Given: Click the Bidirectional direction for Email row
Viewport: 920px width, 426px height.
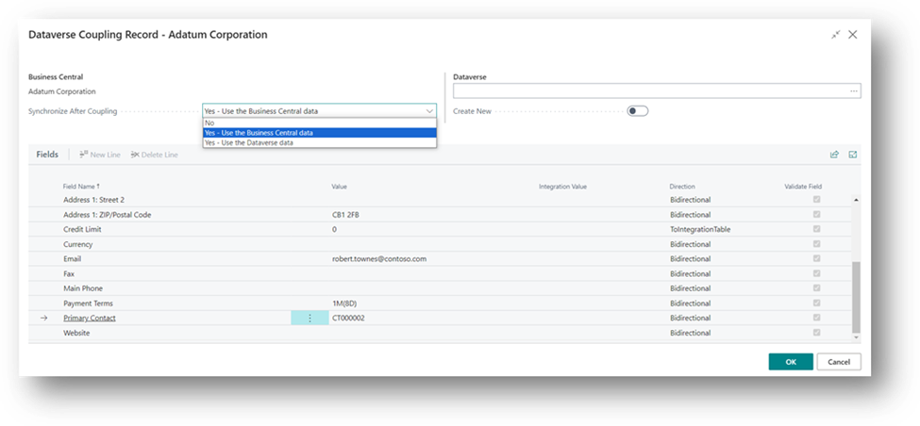Looking at the screenshot, I should coord(690,259).
